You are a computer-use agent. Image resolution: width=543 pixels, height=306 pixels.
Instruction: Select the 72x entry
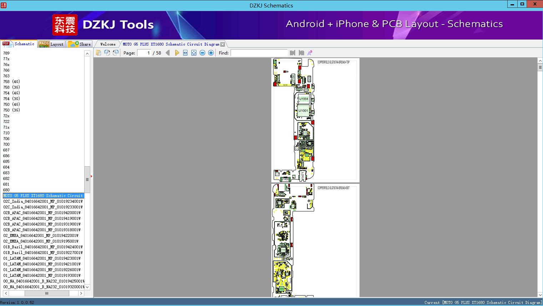pyautogui.click(x=6, y=116)
